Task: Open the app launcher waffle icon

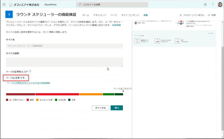Action: [4, 4]
